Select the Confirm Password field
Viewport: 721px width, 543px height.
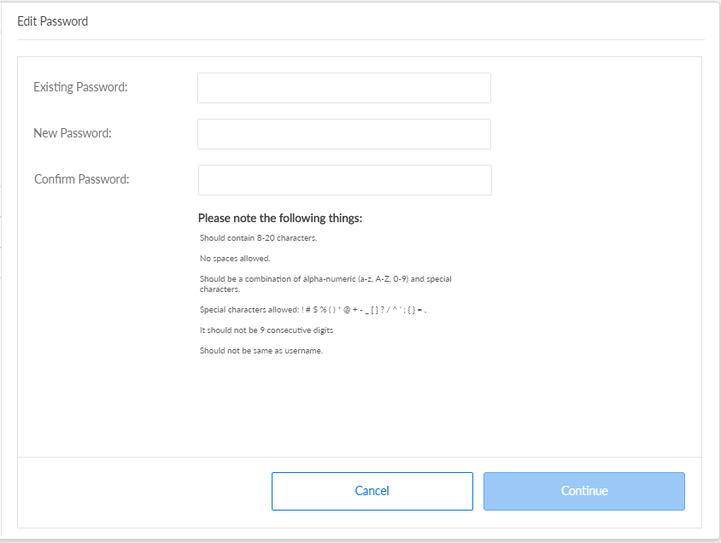coord(344,180)
